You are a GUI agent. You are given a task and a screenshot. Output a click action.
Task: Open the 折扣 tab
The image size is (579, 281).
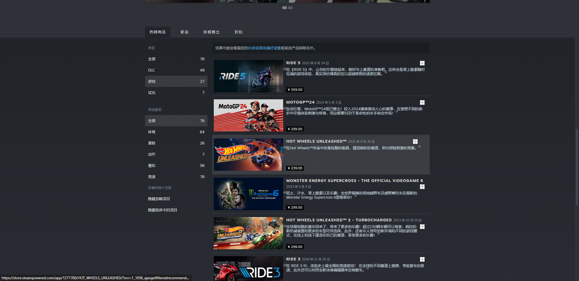(x=238, y=32)
